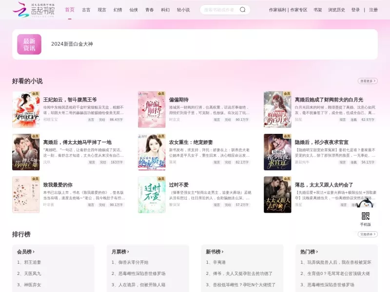Click the 最新资讯 pink badge
This screenshot has width=390, height=292.
(x=29, y=44)
